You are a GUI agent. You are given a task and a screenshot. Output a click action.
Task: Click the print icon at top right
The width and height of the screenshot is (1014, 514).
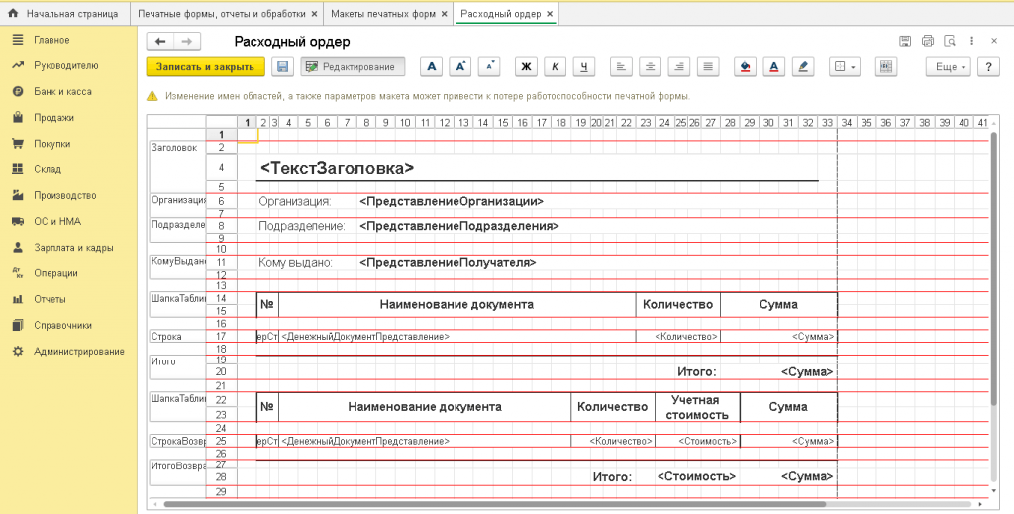pos(928,41)
